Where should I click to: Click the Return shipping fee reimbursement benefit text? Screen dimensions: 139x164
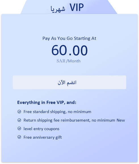[69, 120]
